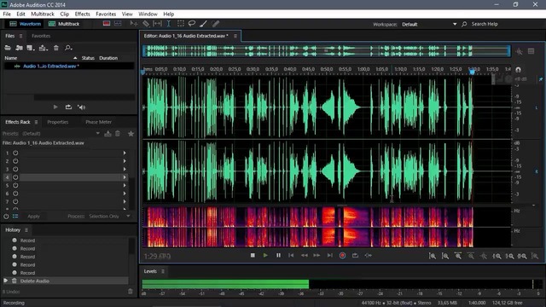Open effect slot 1 arrow menu
Screen dimensions: 546x307
pyautogui.click(x=125, y=153)
